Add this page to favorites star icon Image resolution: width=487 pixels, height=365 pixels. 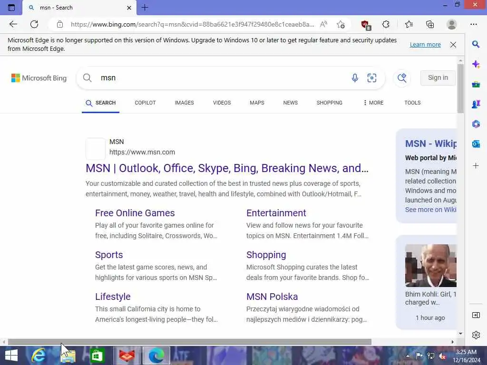(341, 24)
